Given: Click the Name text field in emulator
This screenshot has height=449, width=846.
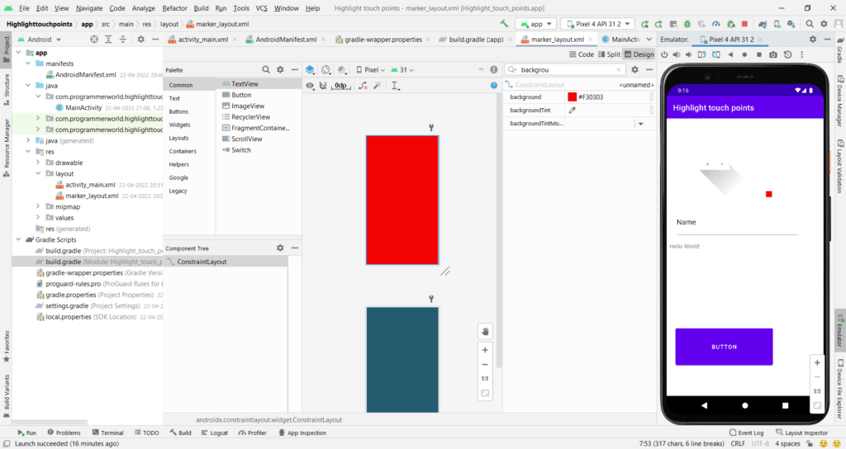Looking at the screenshot, I should [x=736, y=224].
